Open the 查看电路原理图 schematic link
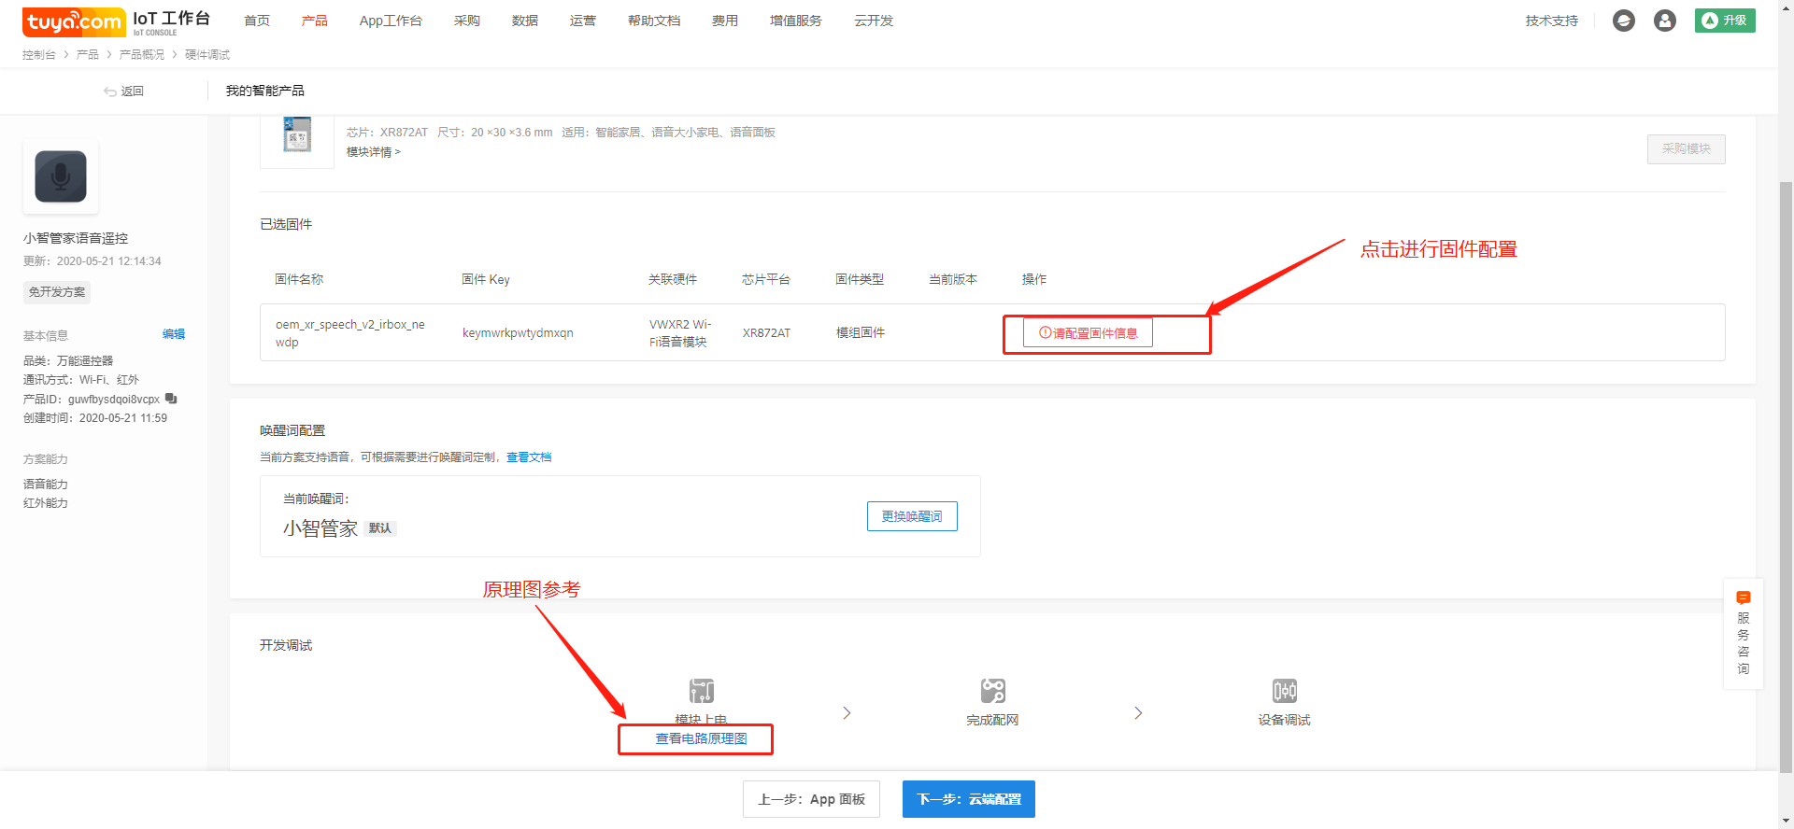 tap(701, 738)
